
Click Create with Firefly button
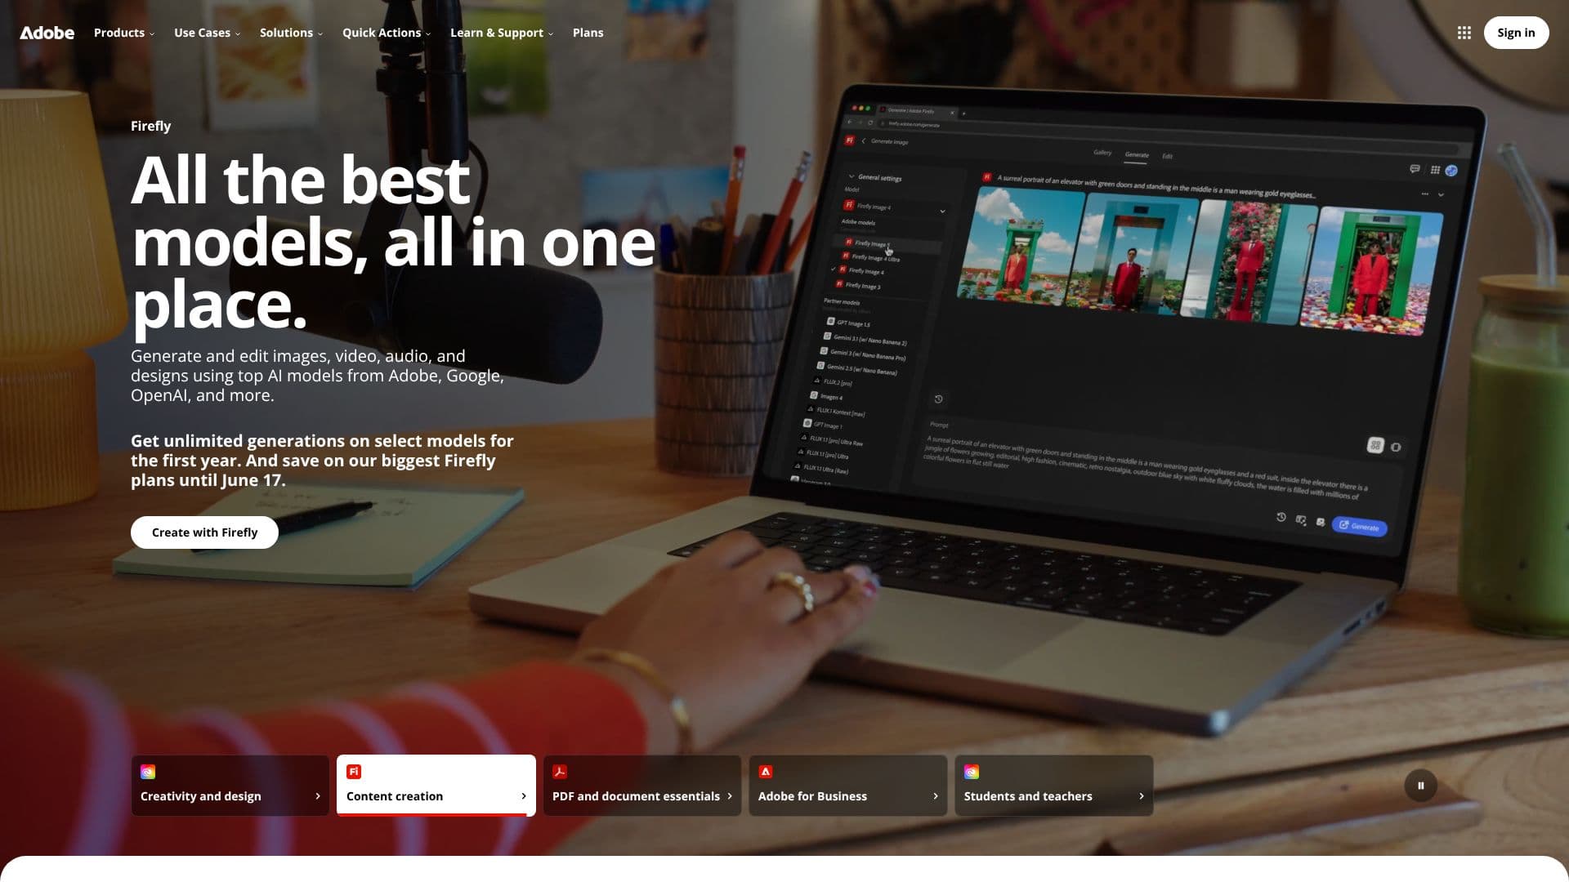tap(204, 532)
